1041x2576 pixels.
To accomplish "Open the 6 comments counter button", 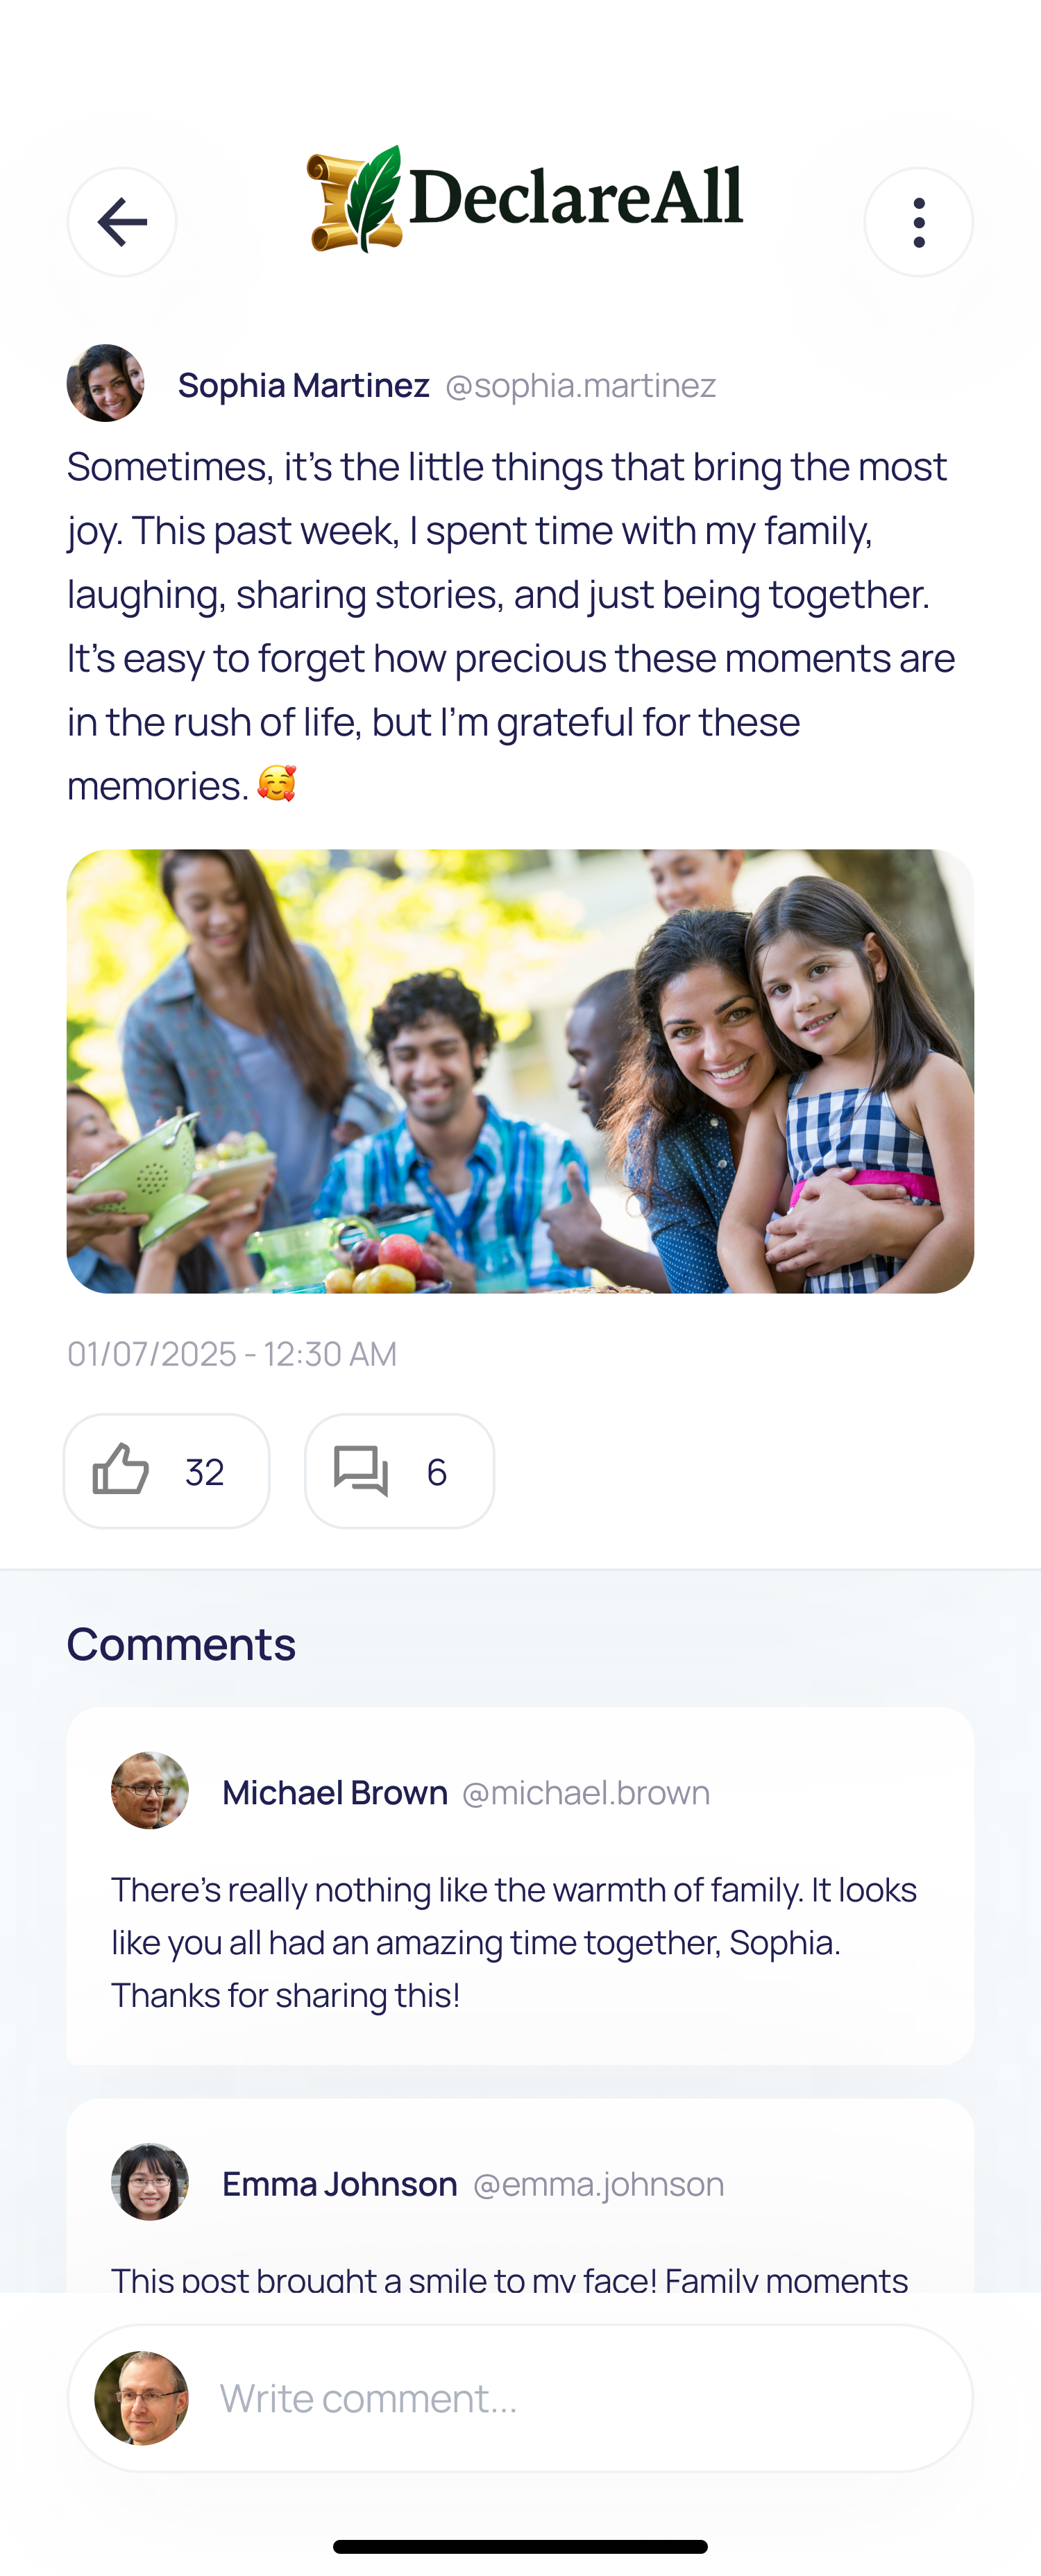I will 399,1471.
